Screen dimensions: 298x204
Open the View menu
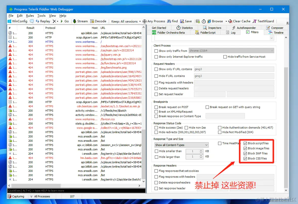(52, 16)
